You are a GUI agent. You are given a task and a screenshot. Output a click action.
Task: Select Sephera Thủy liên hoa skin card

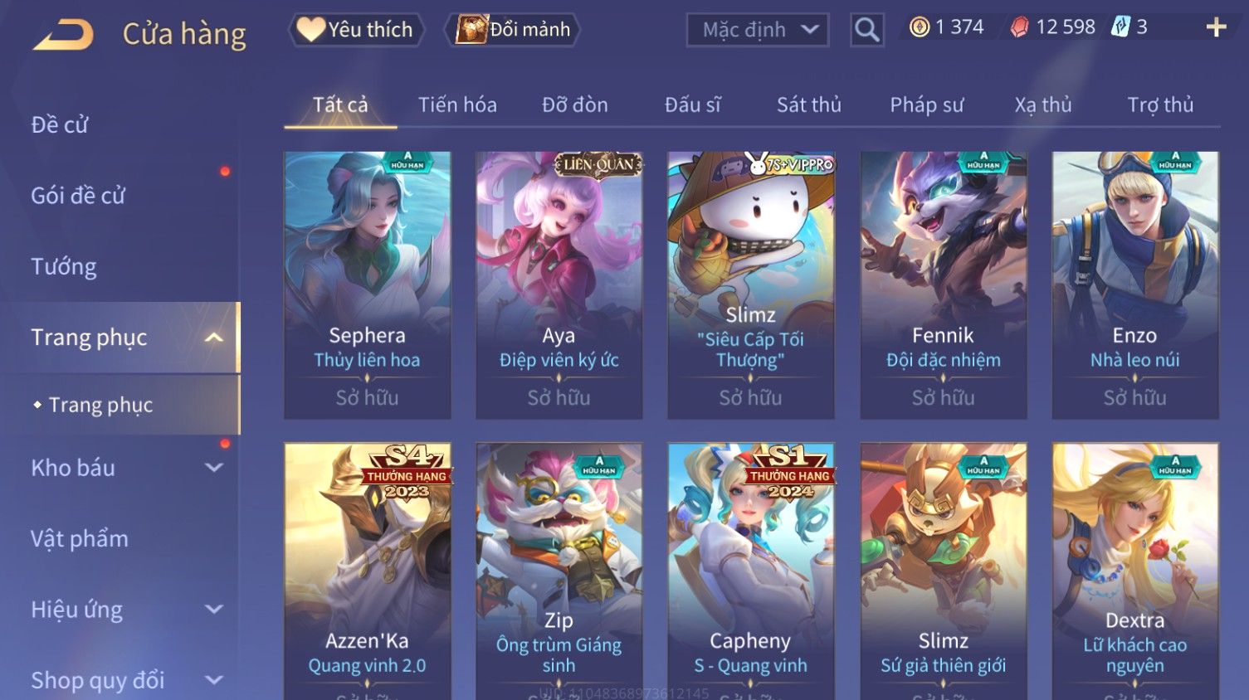(368, 284)
